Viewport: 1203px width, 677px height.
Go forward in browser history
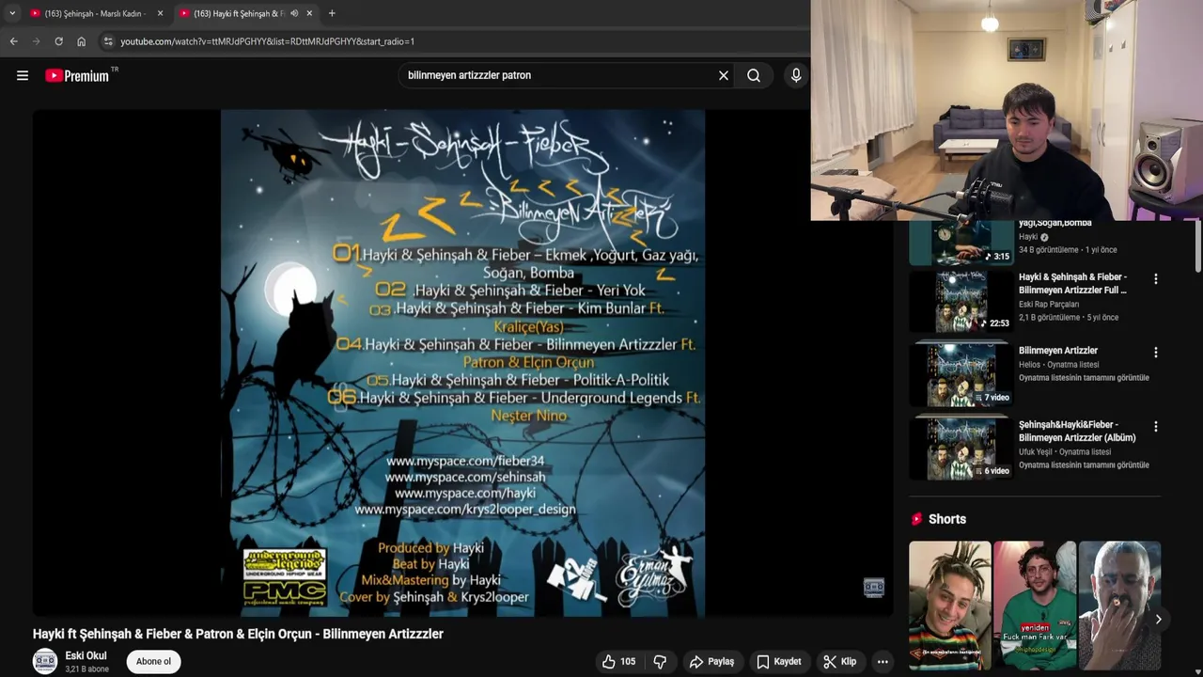pos(37,41)
